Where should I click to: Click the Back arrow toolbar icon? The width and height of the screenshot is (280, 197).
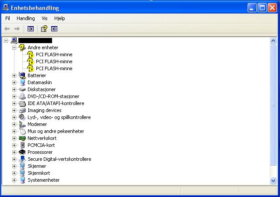[x=7, y=29]
